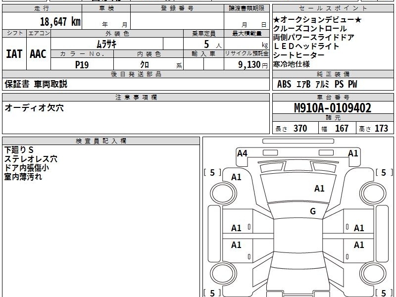Click the exterior color ムラサキ
396x297 pixels.
point(106,44)
